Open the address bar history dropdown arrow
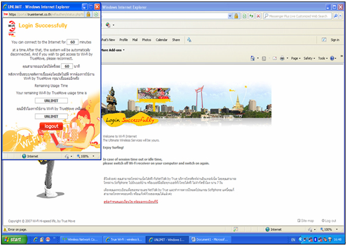The width and height of the screenshot is (346, 245). point(230,16)
